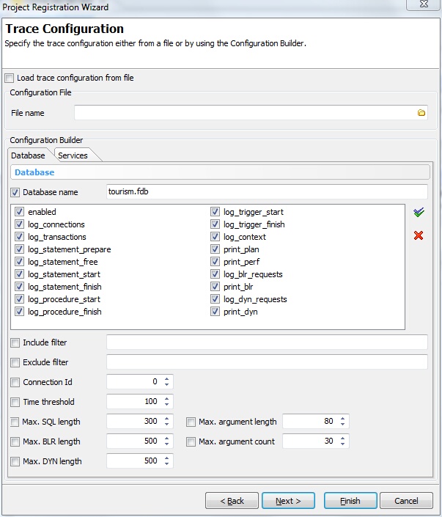Toggle the Database name checkbox
Image resolution: width=442 pixels, height=517 pixels.
click(x=15, y=192)
